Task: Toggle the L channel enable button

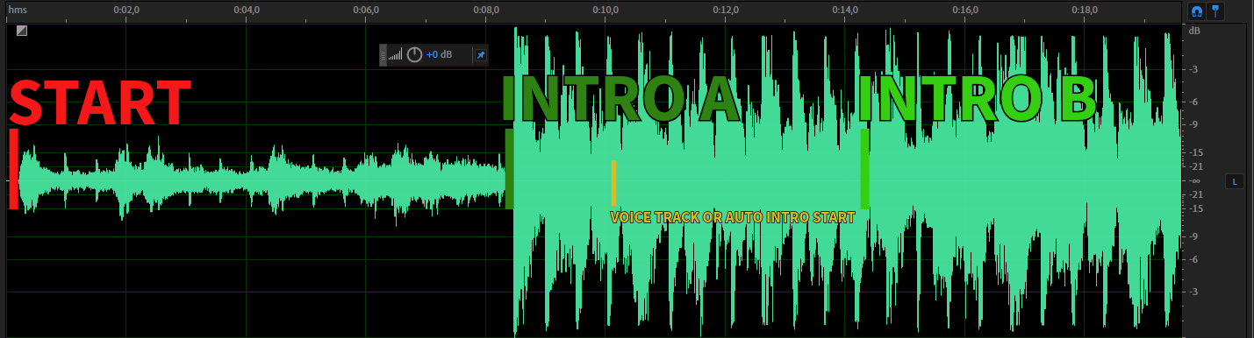Action: pos(1235,181)
